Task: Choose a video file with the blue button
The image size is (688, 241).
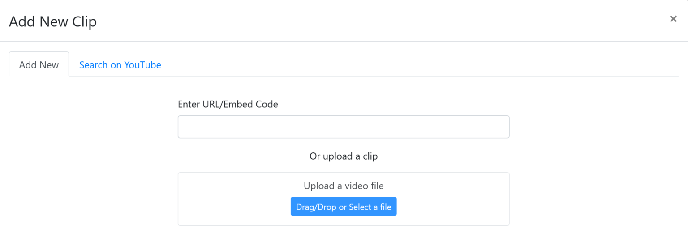Action: [x=343, y=207]
